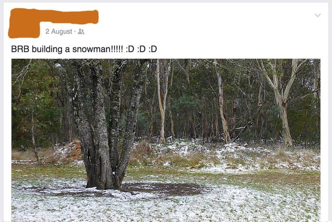Click the ":D :D :D" emoticons in post
332x222 pixels.
click(141, 49)
